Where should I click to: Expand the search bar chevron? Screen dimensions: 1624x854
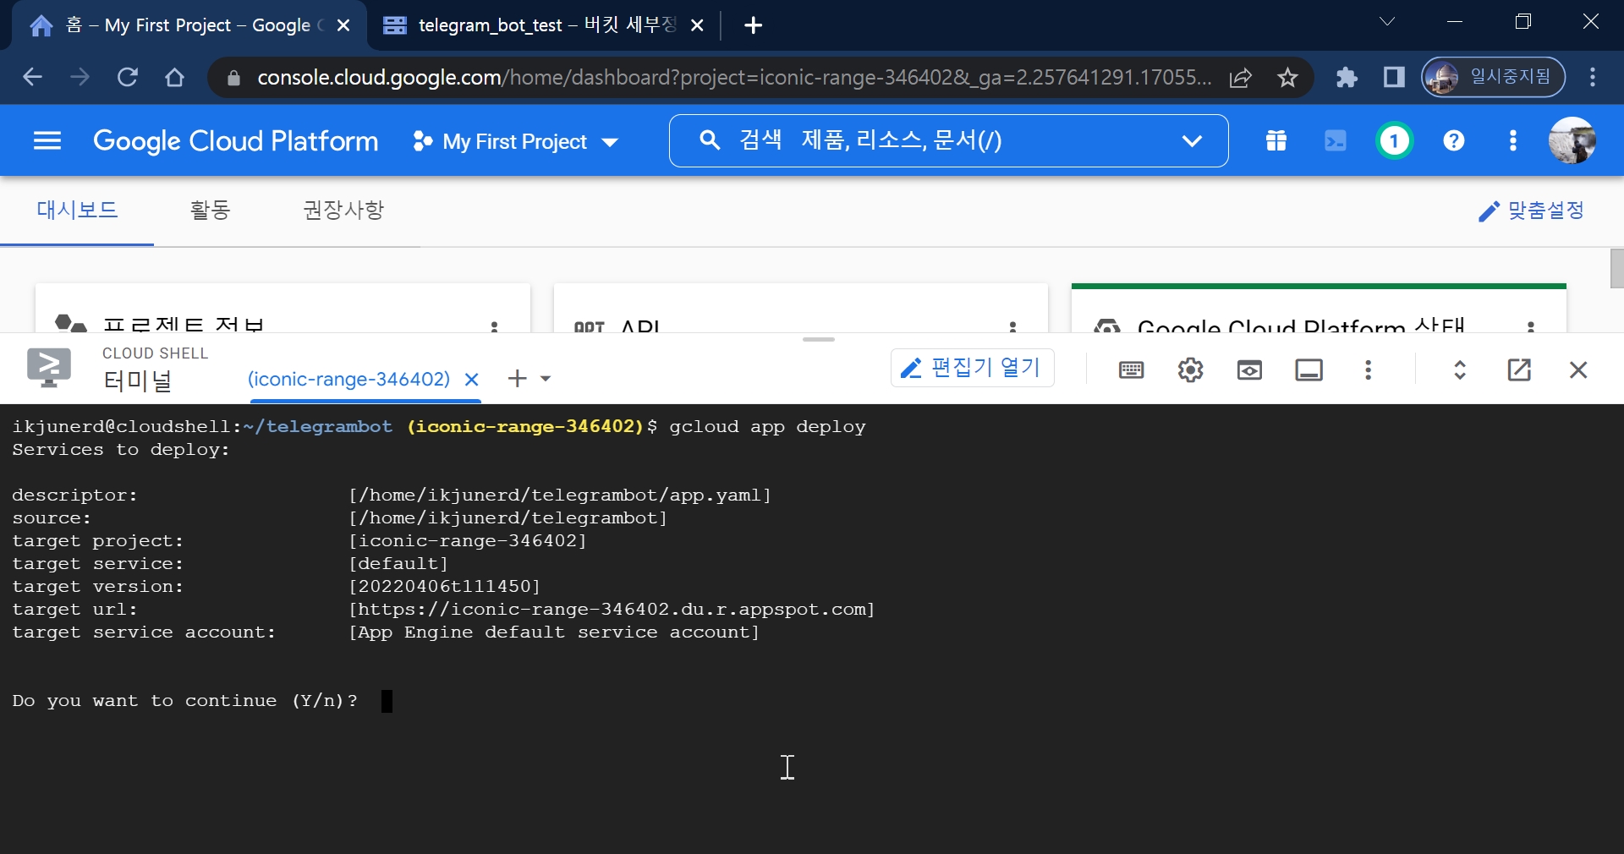tap(1192, 140)
